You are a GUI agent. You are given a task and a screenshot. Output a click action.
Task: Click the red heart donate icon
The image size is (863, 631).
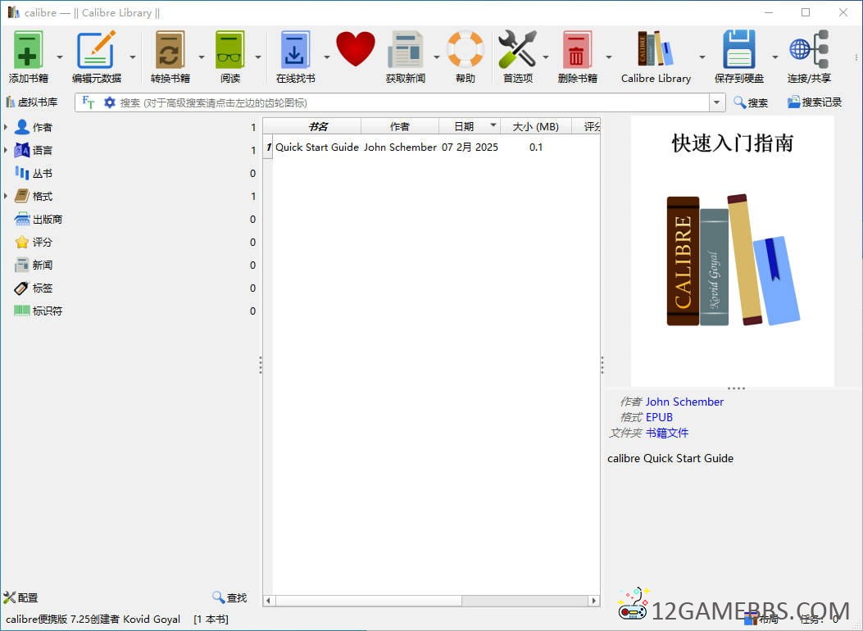[x=356, y=49]
